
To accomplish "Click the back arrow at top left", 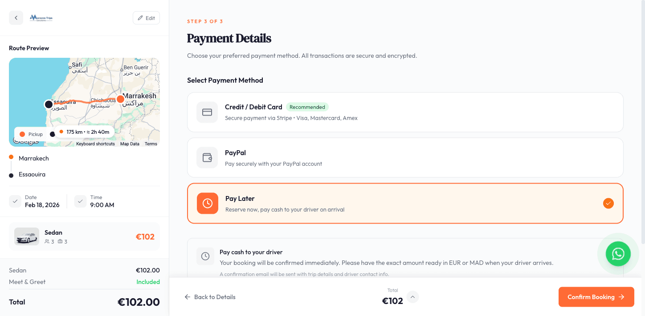I will [x=16, y=17].
